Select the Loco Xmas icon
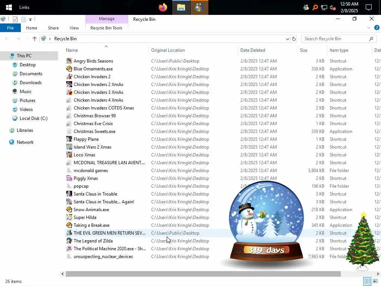The height and width of the screenshot is (286, 381). pos(69,155)
